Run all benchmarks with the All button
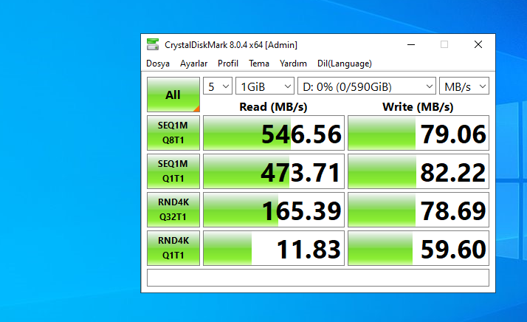 click(x=173, y=95)
